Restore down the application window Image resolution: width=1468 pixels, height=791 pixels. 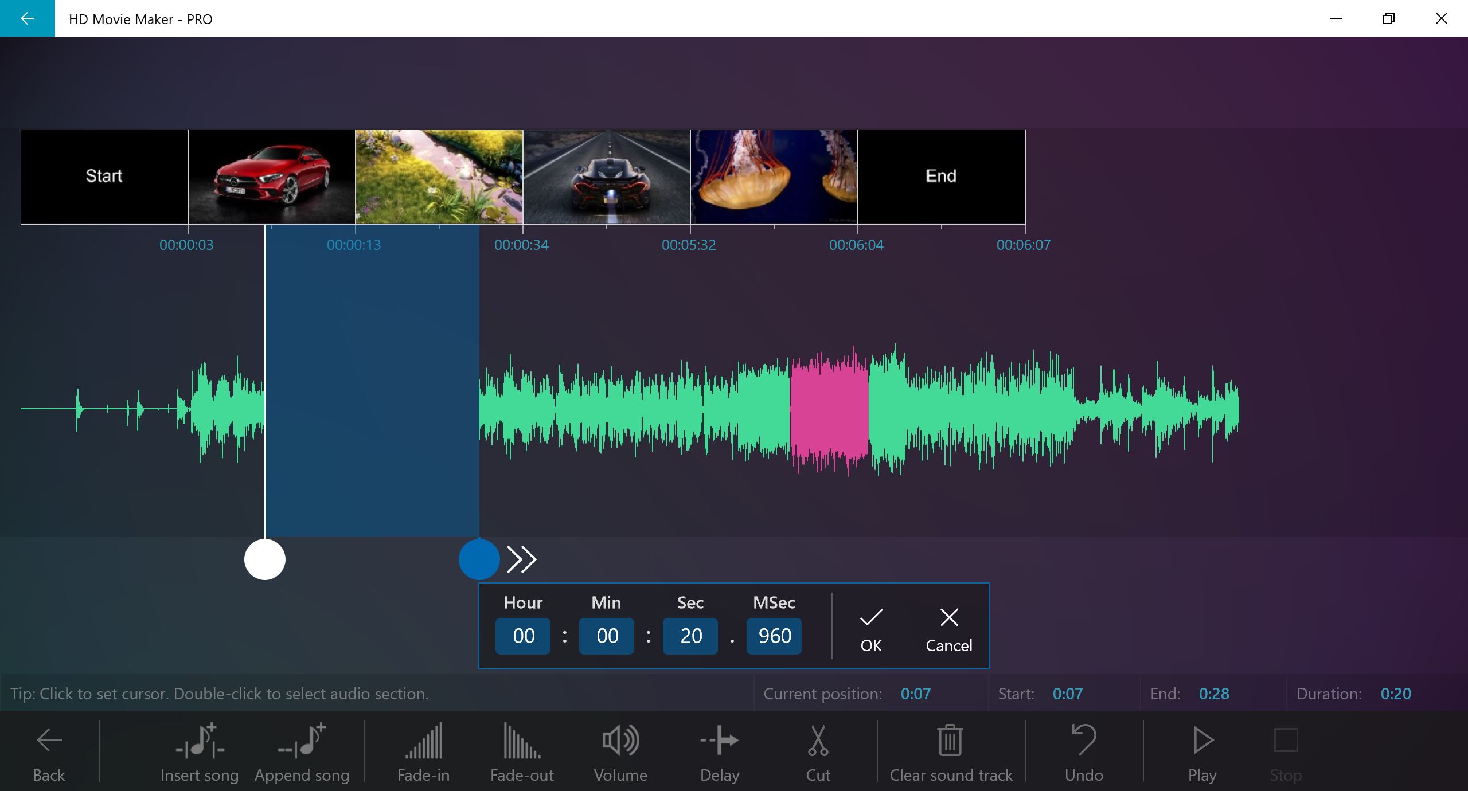click(x=1389, y=18)
